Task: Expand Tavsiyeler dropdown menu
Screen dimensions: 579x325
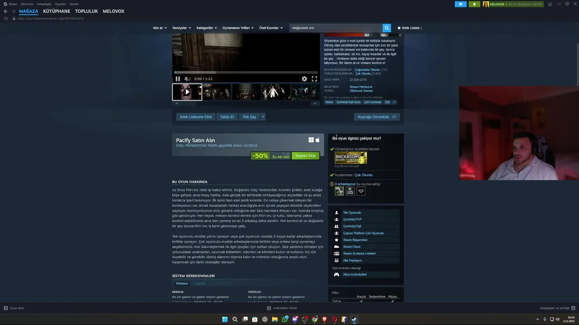Action: 181,28
